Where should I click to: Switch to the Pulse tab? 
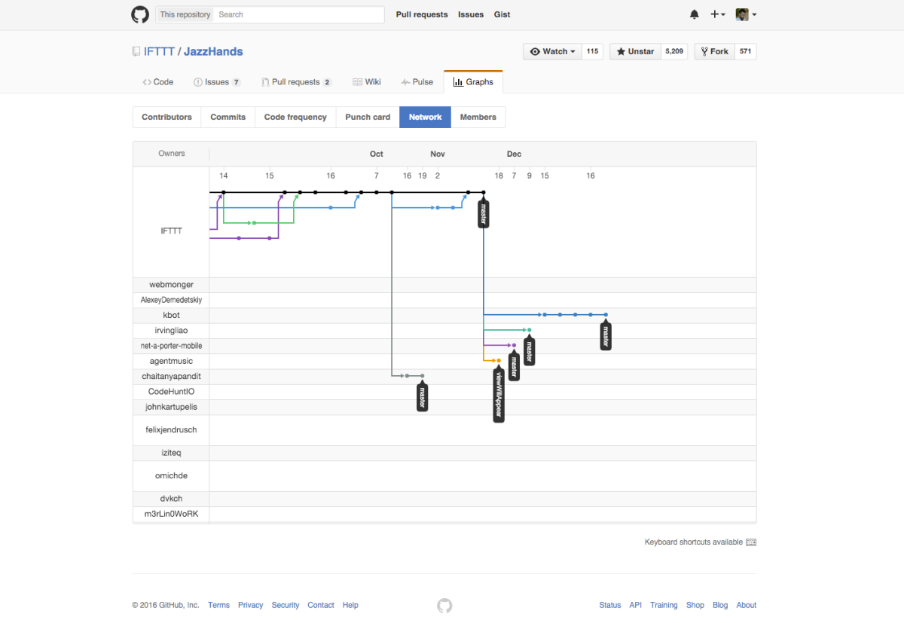[417, 82]
